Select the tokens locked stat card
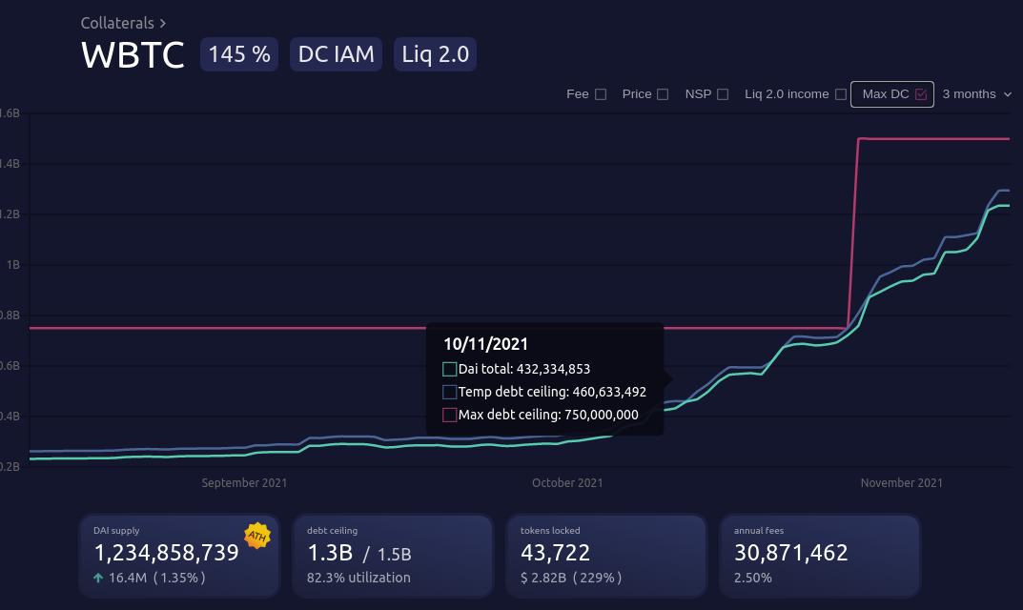 coord(606,557)
